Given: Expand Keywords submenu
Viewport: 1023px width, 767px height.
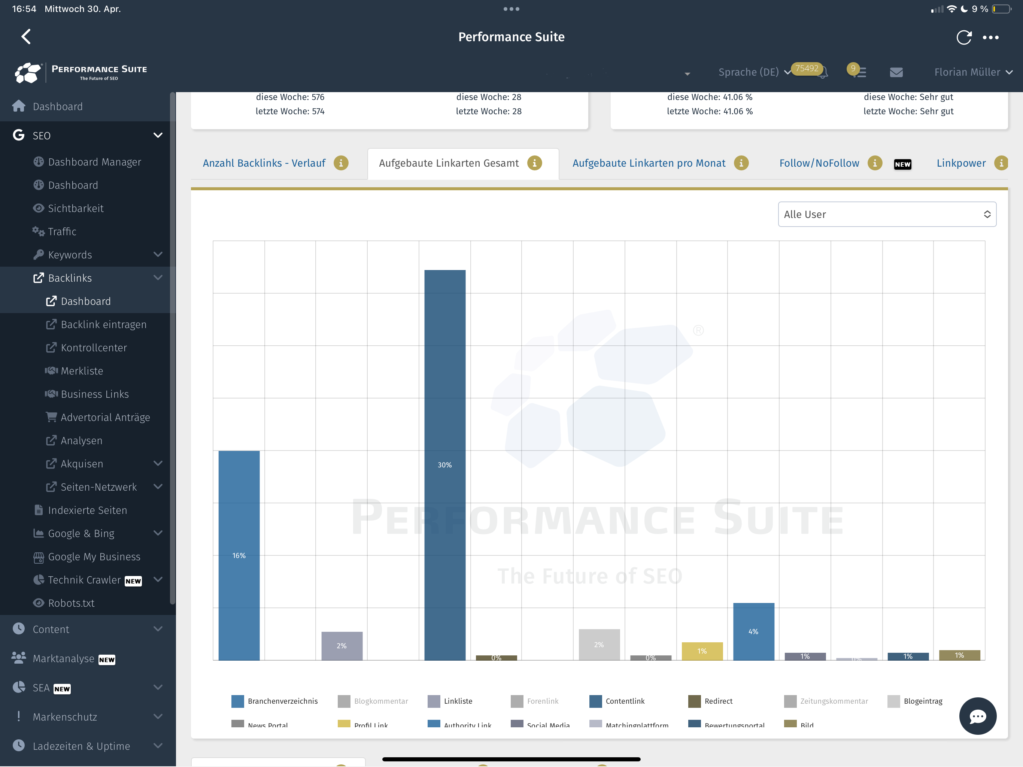Looking at the screenshot, I should (x=158, y=254).
